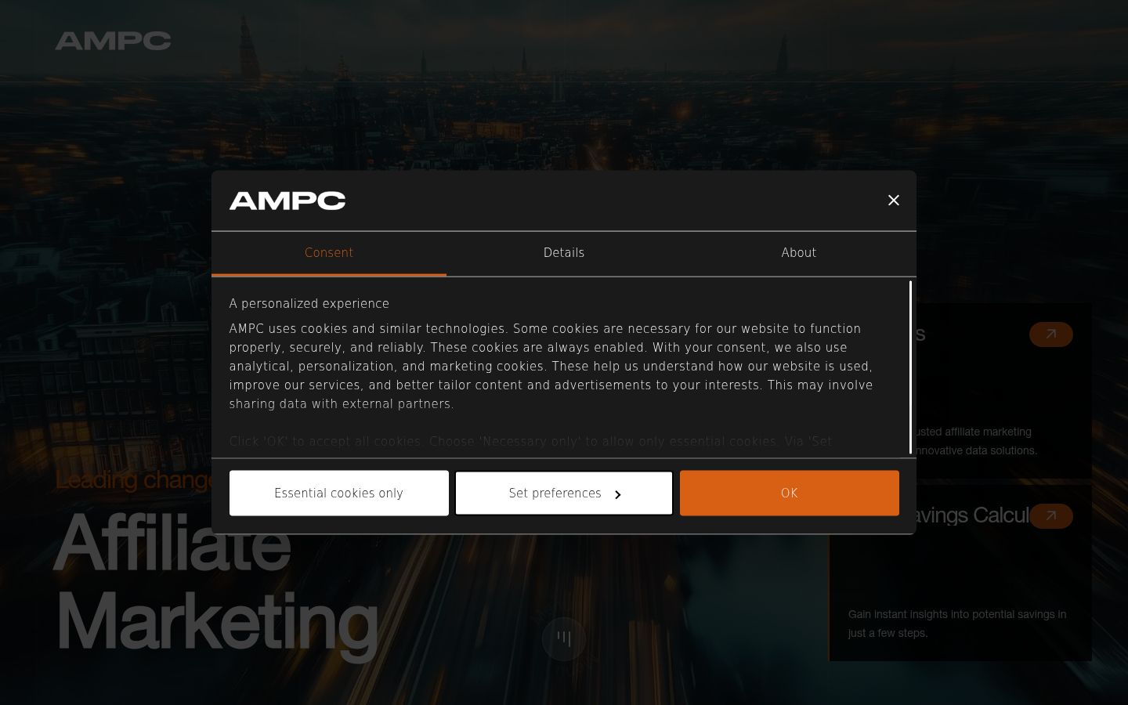Click the cookie dialog's vertical scrollbar
1128x705 pixels.
point(911,367)
